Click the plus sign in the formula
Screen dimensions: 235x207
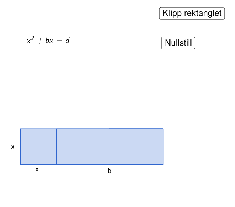(39, 41)
